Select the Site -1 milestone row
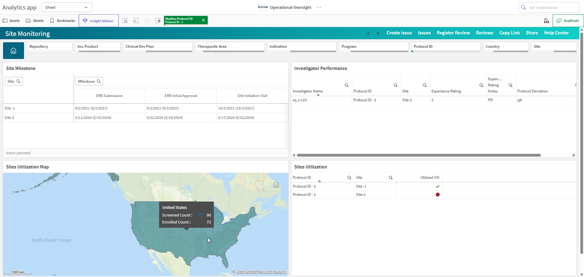The height and width of the screenshot is (277, 584). pyautogui.click(x=38, y=108)
